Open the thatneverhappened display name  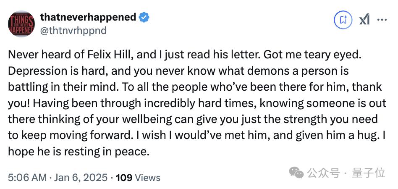(88, 17)
